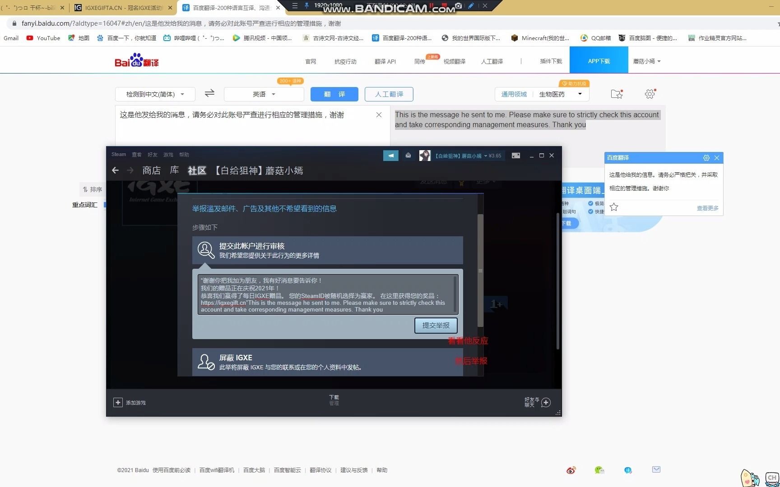The width and height of the screenshot is (780, 487).
Task: Open Steam 好友与聊天 friends chat
Action: [537, 402]
